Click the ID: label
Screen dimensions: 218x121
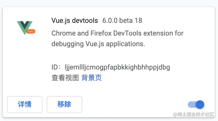tap(56, 67)
